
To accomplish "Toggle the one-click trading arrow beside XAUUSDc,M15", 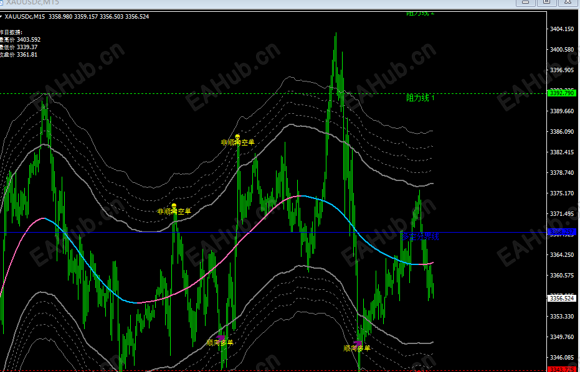I will coord(1,17).
